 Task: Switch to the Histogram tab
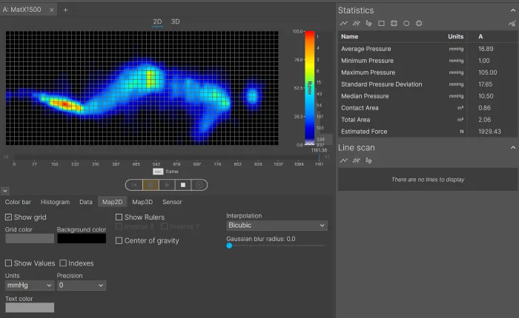pyautogui.click(x=55, y=202)
